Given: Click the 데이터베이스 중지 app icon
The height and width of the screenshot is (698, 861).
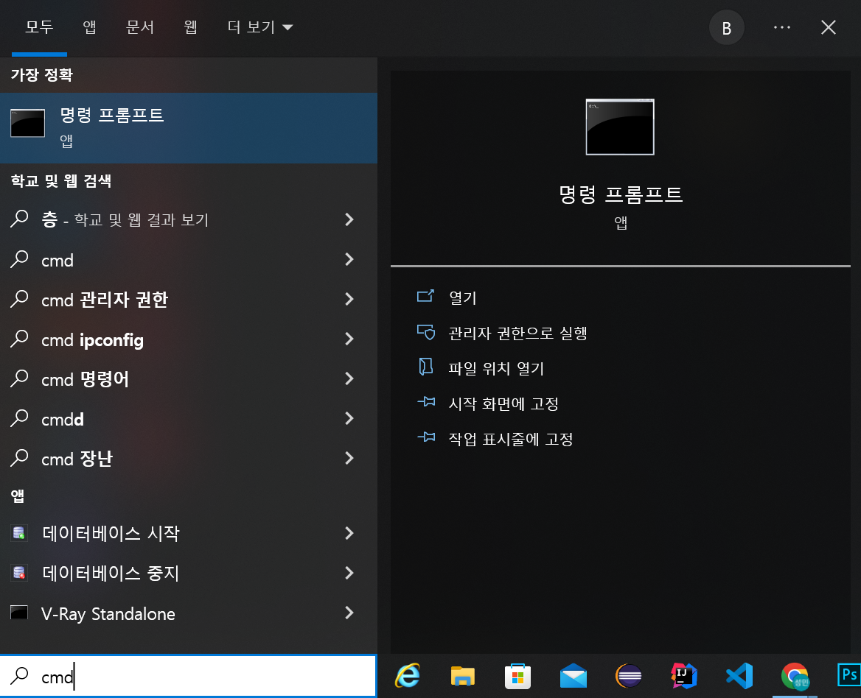Looking at the screenshot, I should coord(18,573).
